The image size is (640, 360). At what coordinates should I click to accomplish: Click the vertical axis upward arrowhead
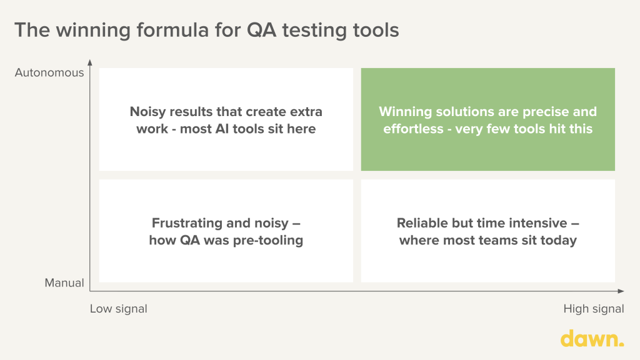click(90, 62)
